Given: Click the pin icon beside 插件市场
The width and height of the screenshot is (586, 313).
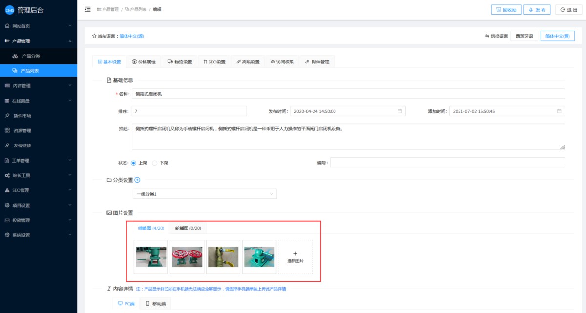Looking at the screenshot, I should click(x=7, y=116).
